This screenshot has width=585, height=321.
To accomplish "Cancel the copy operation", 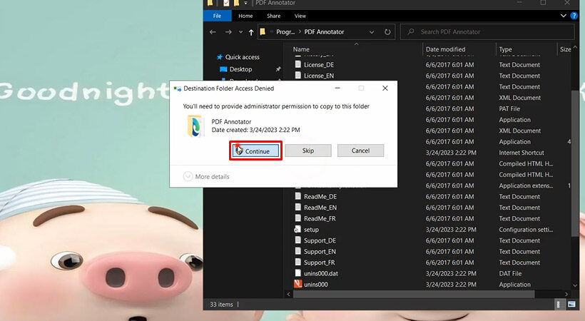I will point(360,151).
